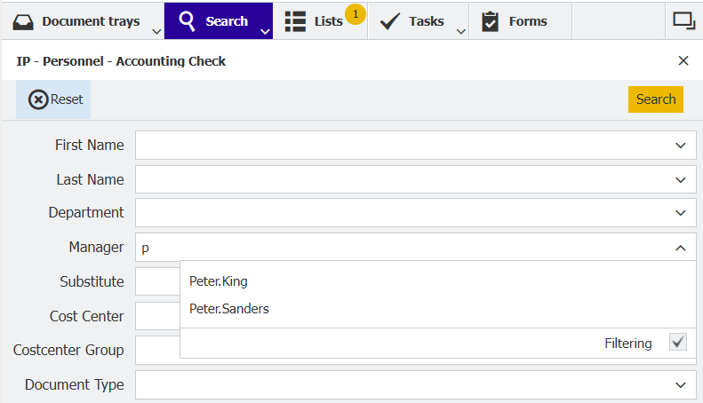Expand the First Name dropdown

[x=680, y=146]
